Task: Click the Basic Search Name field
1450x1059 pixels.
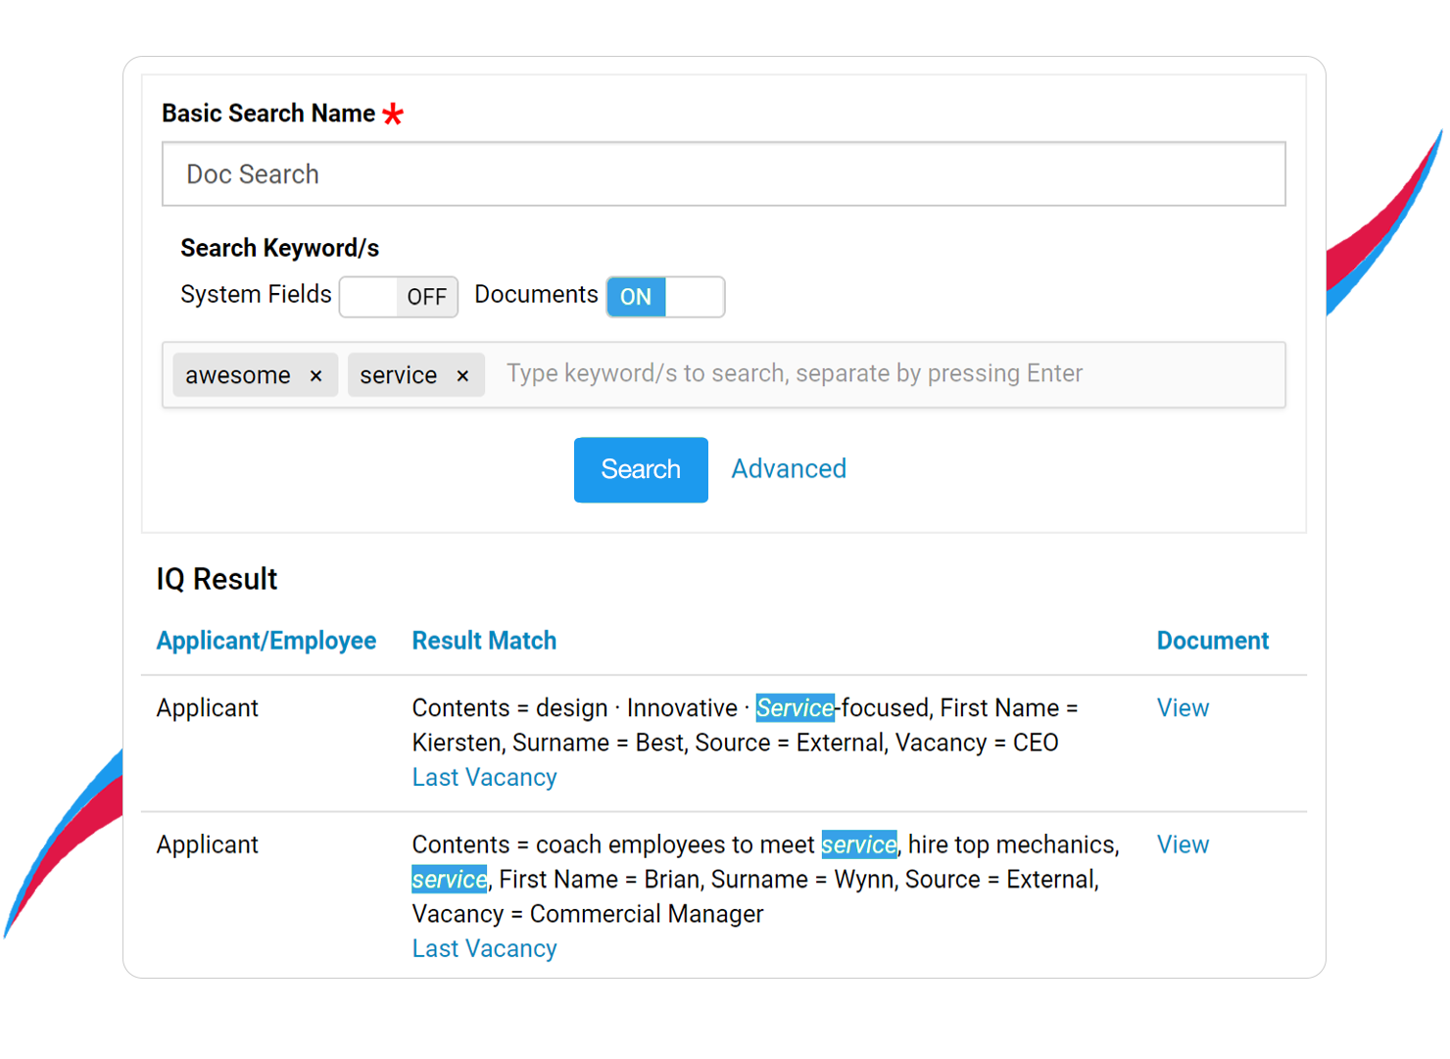Action: (723, 174)
